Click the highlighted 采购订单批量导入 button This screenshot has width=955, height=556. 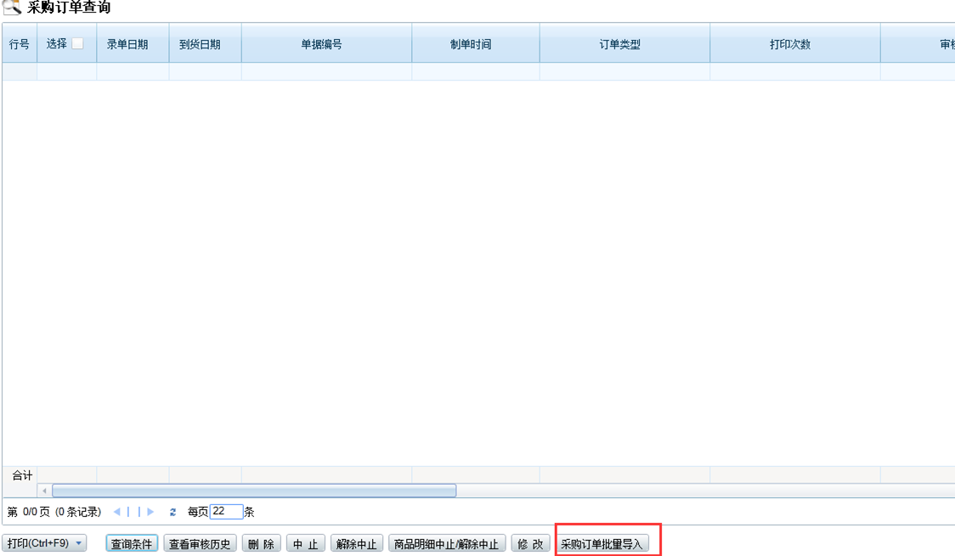click(x=606, y=542)
